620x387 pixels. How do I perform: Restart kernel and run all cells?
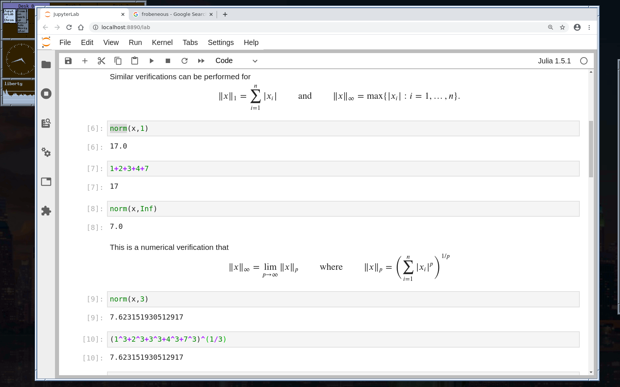tap(201, 61)
